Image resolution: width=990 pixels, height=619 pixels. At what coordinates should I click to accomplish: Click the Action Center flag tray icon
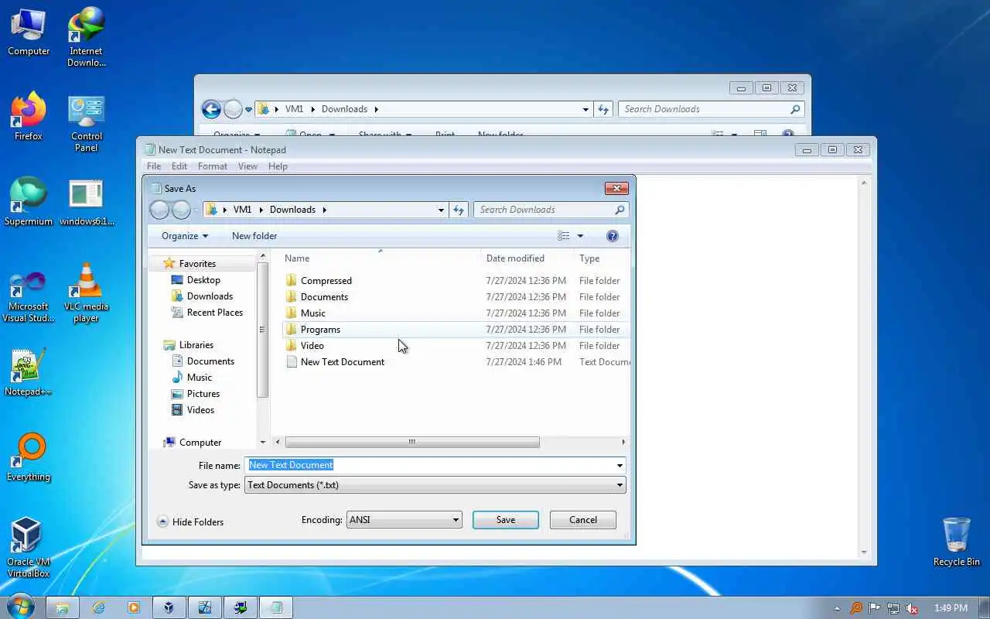875,608
